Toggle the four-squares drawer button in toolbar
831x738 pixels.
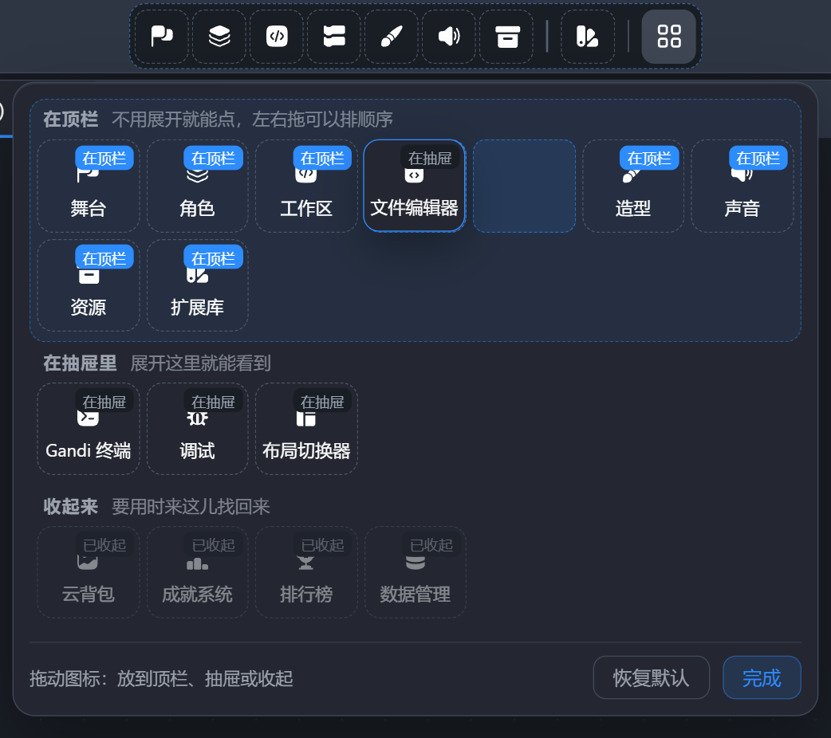[x=669, y=37]
